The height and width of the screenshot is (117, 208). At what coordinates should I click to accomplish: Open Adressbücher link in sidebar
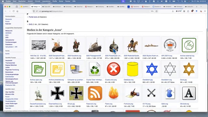[x=10, y=40]
